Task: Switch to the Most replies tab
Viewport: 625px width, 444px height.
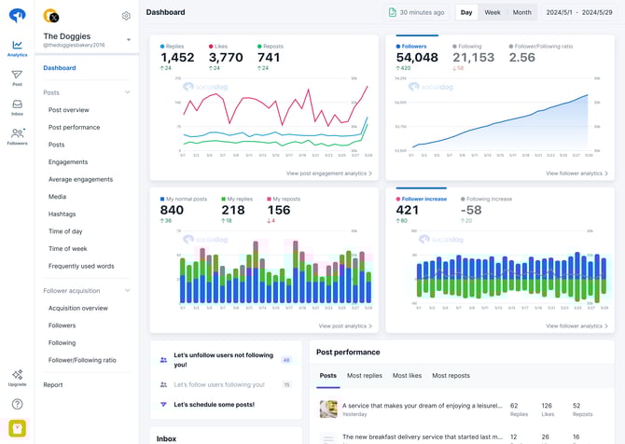Action: click(365, 375)
